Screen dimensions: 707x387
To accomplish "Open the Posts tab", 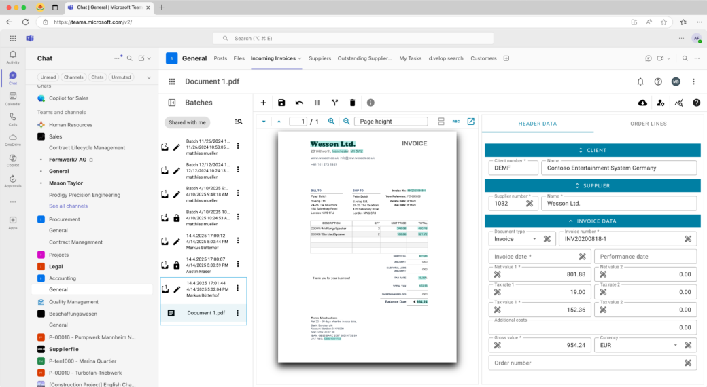I will click(x=220, y=58).
